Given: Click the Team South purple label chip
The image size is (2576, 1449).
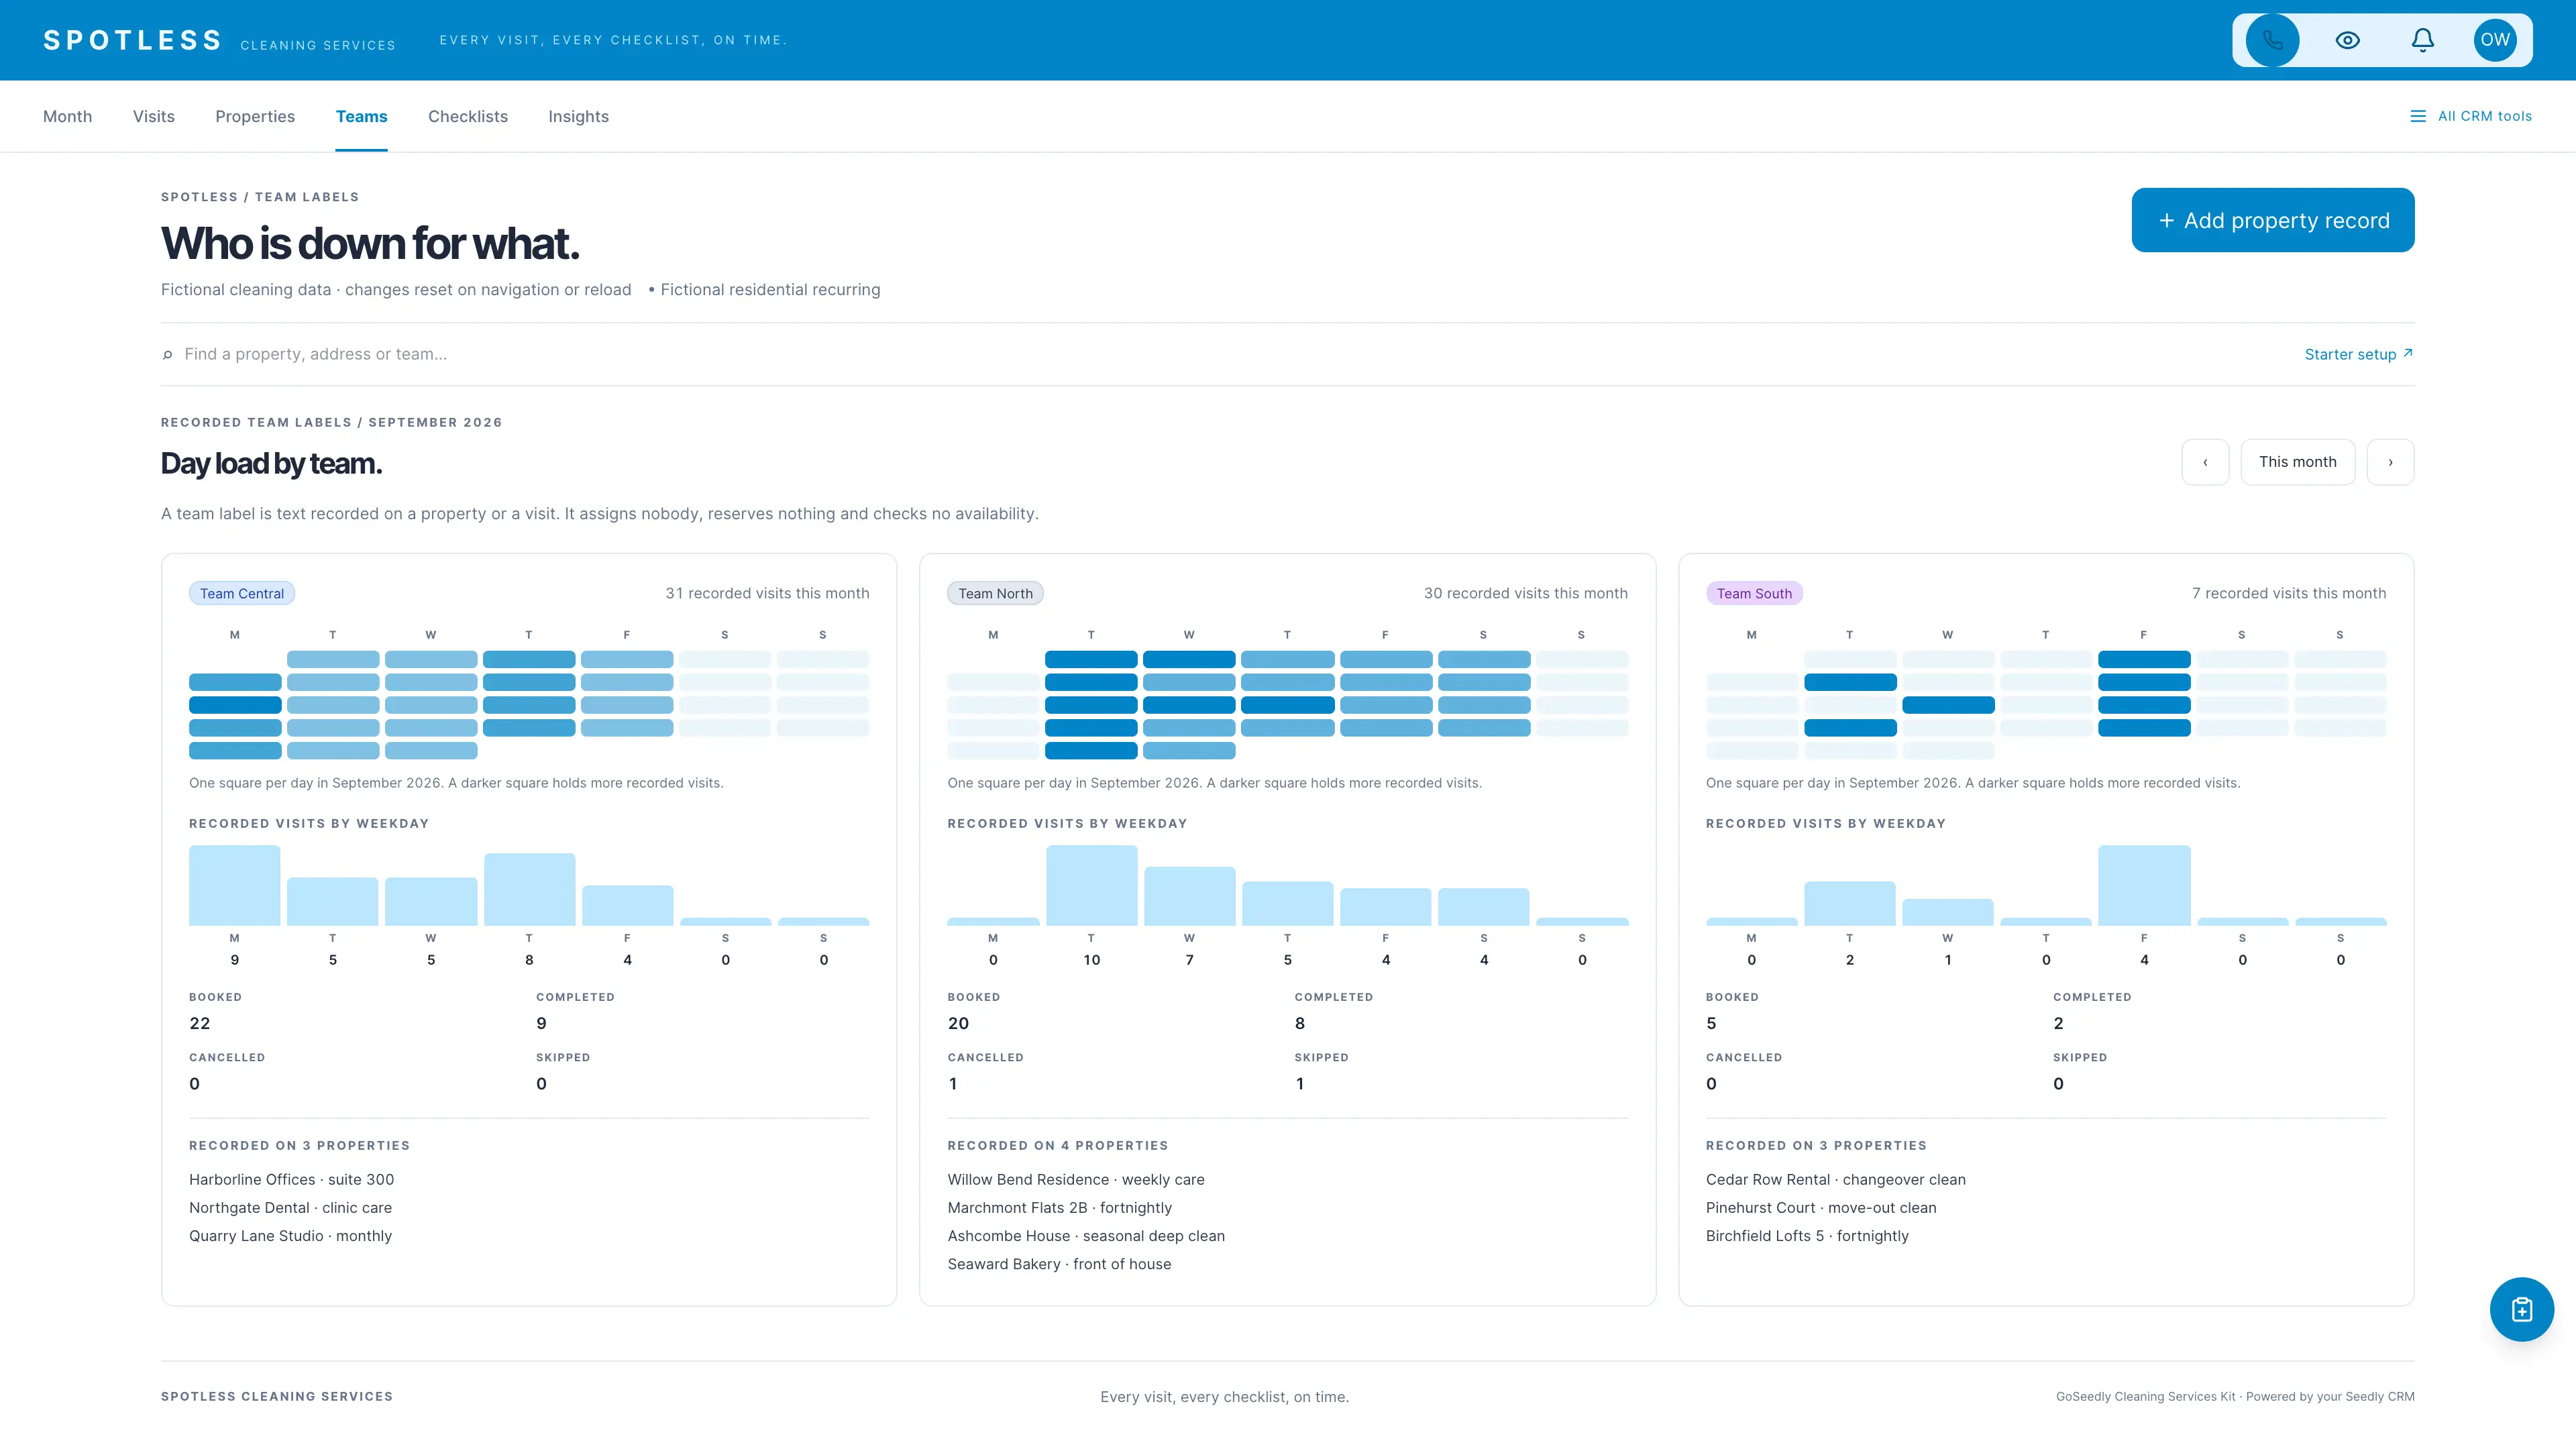Looking at the screenshot, I should point(1754,593).
